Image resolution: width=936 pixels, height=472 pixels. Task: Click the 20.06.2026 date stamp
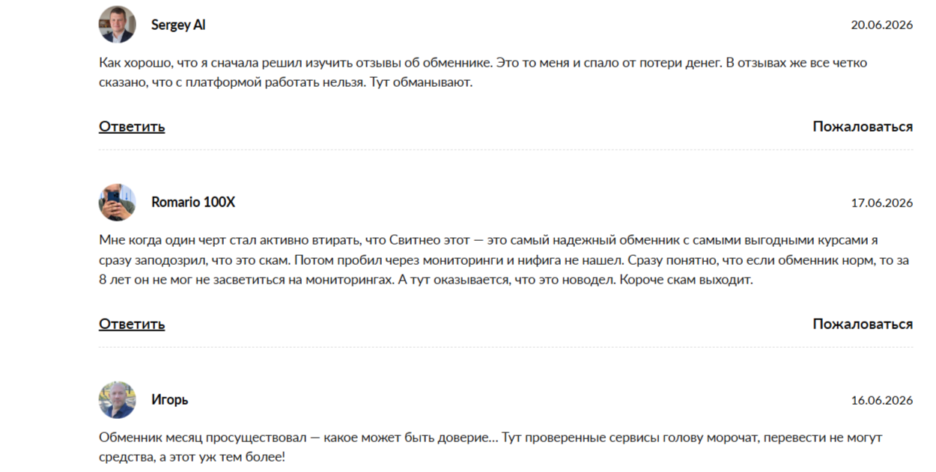pyautogui.click(x=882, y=25)
